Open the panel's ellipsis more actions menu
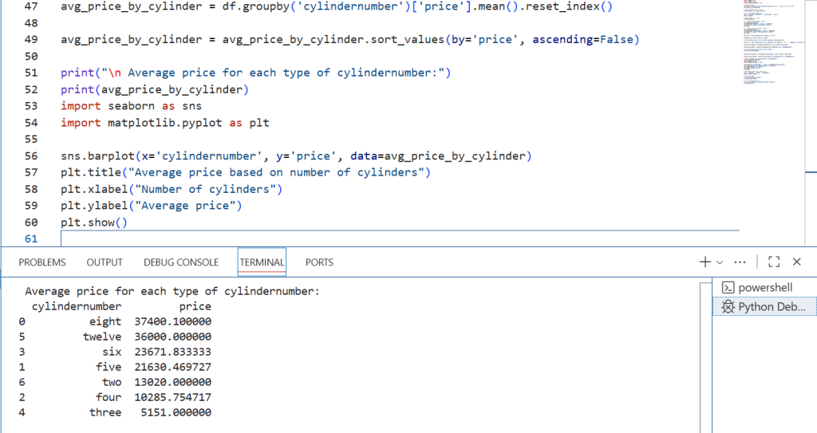The height and width of the screenshot is (433, 817). tap(740, 262)
